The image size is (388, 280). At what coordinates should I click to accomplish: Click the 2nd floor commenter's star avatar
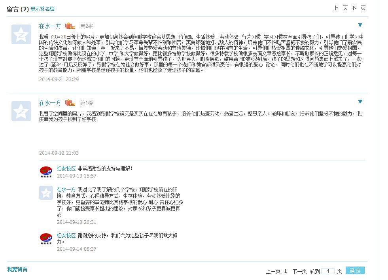click(x=21, y=34)
